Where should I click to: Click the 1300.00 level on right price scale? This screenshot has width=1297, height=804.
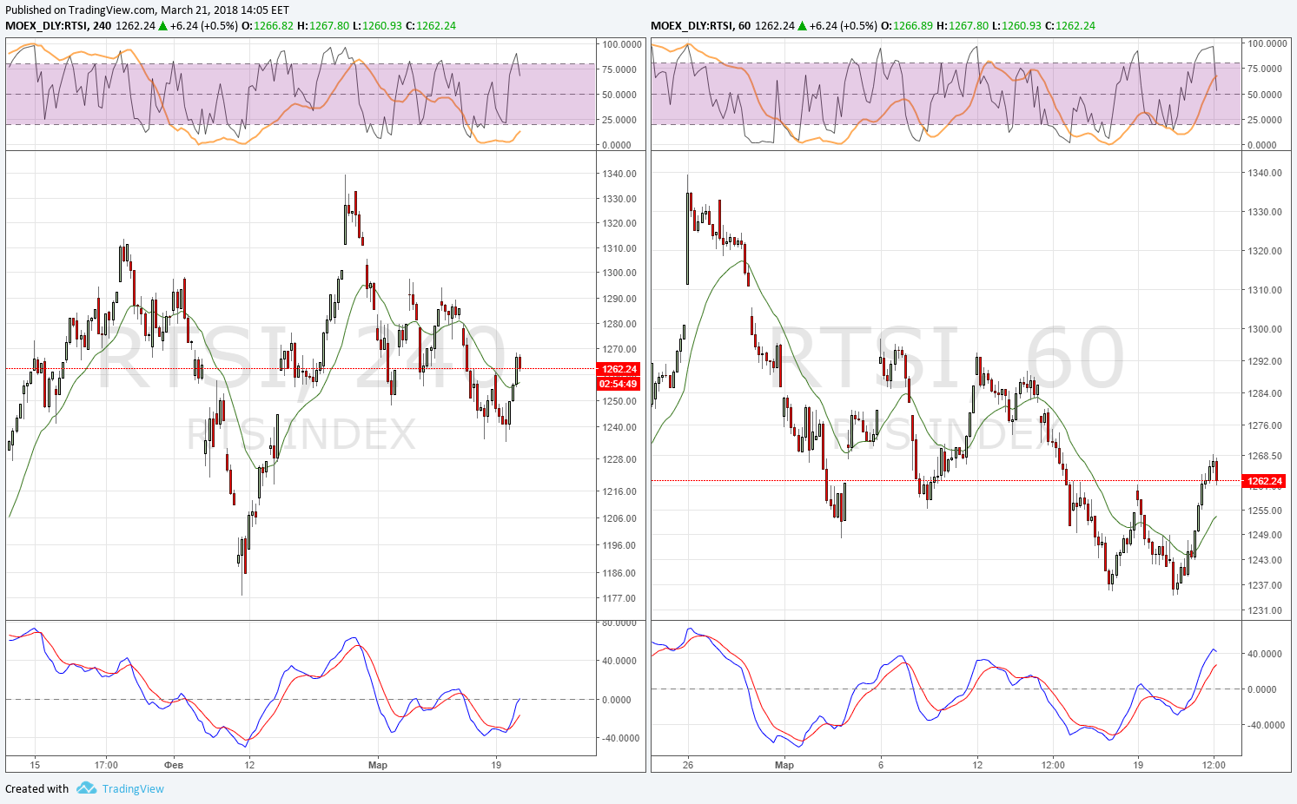tap(1265, 329)
